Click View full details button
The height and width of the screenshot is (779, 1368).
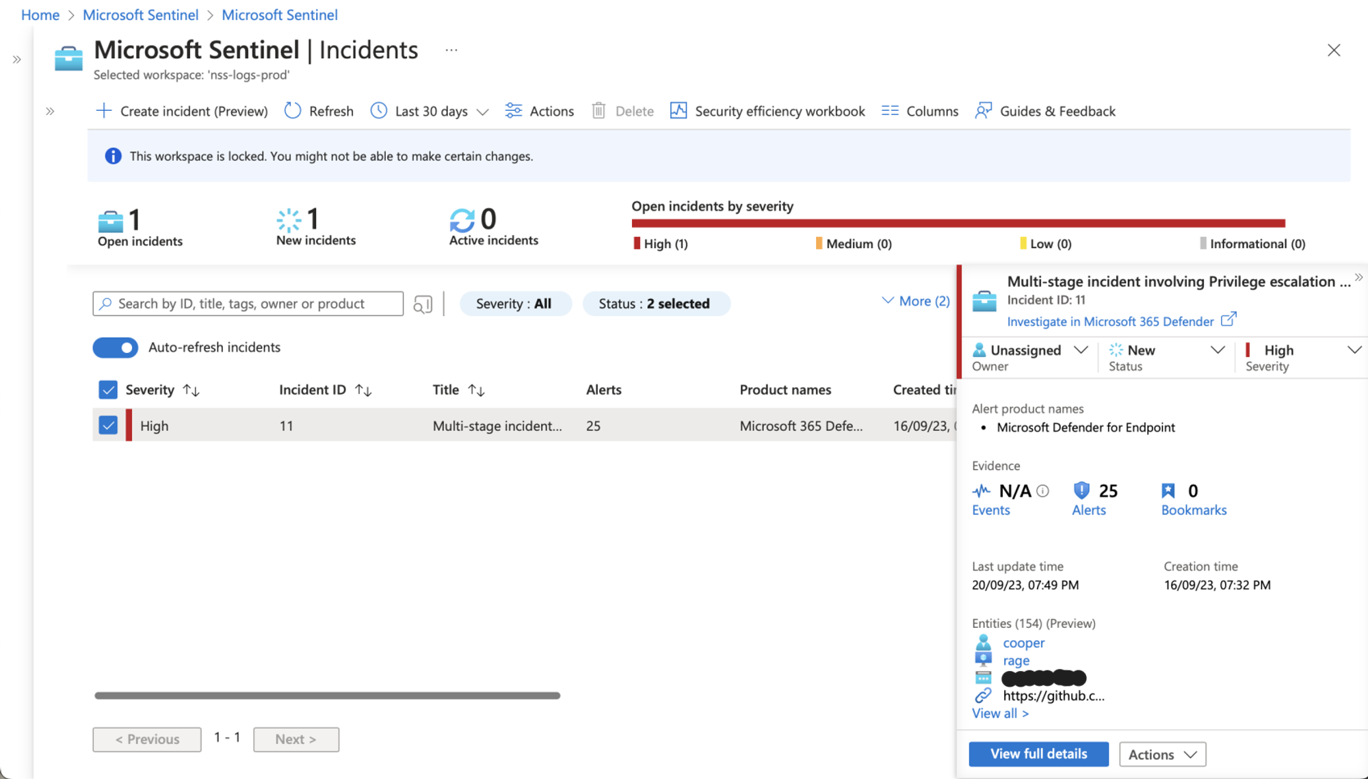click(x=1039, y=754)
